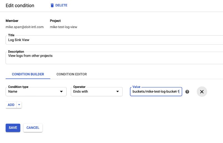Focus the Title input field
Screen dimensions: 223x143
tap(114, 40)
